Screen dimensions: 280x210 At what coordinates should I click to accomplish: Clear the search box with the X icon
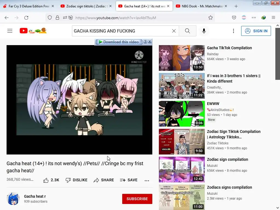[x=174, y=31]
